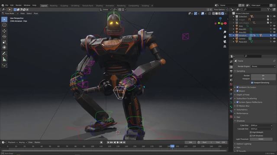
Task: Open the Render Engine dropdown
Action: [263, 66]
